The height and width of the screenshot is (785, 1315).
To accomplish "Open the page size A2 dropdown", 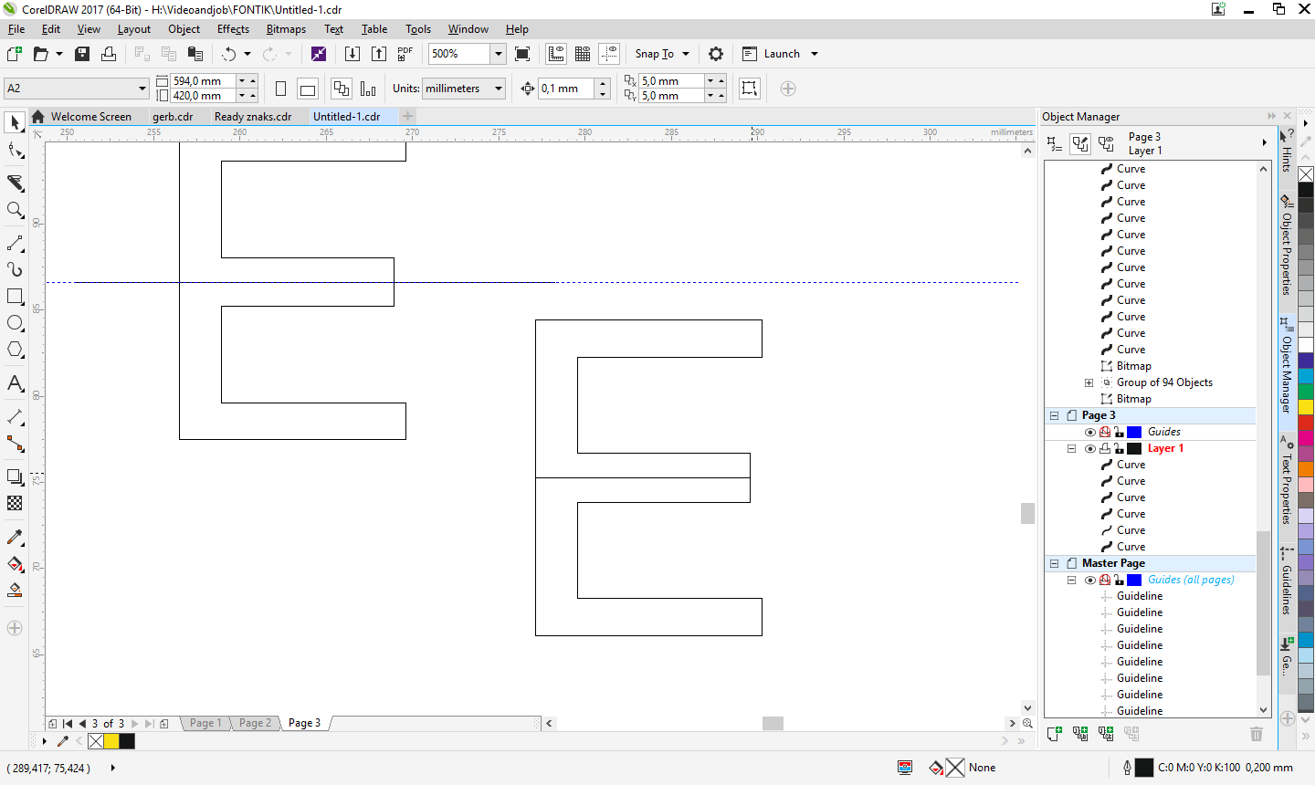I will pyautogui.click(x=142, y=89).
